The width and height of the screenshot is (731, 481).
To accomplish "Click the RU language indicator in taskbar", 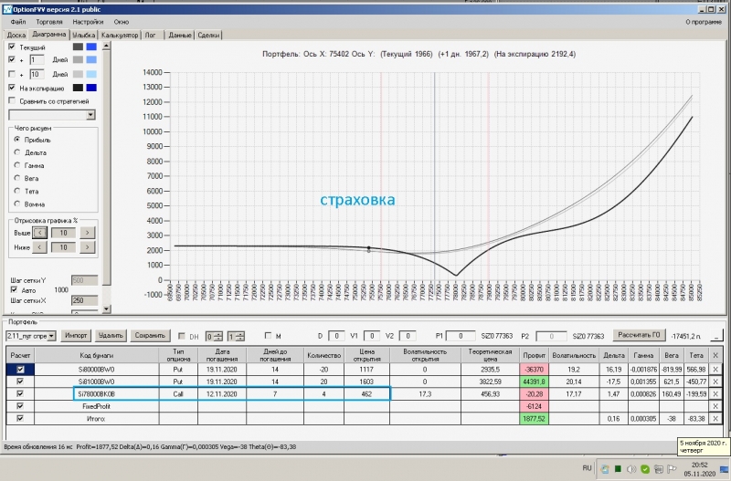I will 587,468.
